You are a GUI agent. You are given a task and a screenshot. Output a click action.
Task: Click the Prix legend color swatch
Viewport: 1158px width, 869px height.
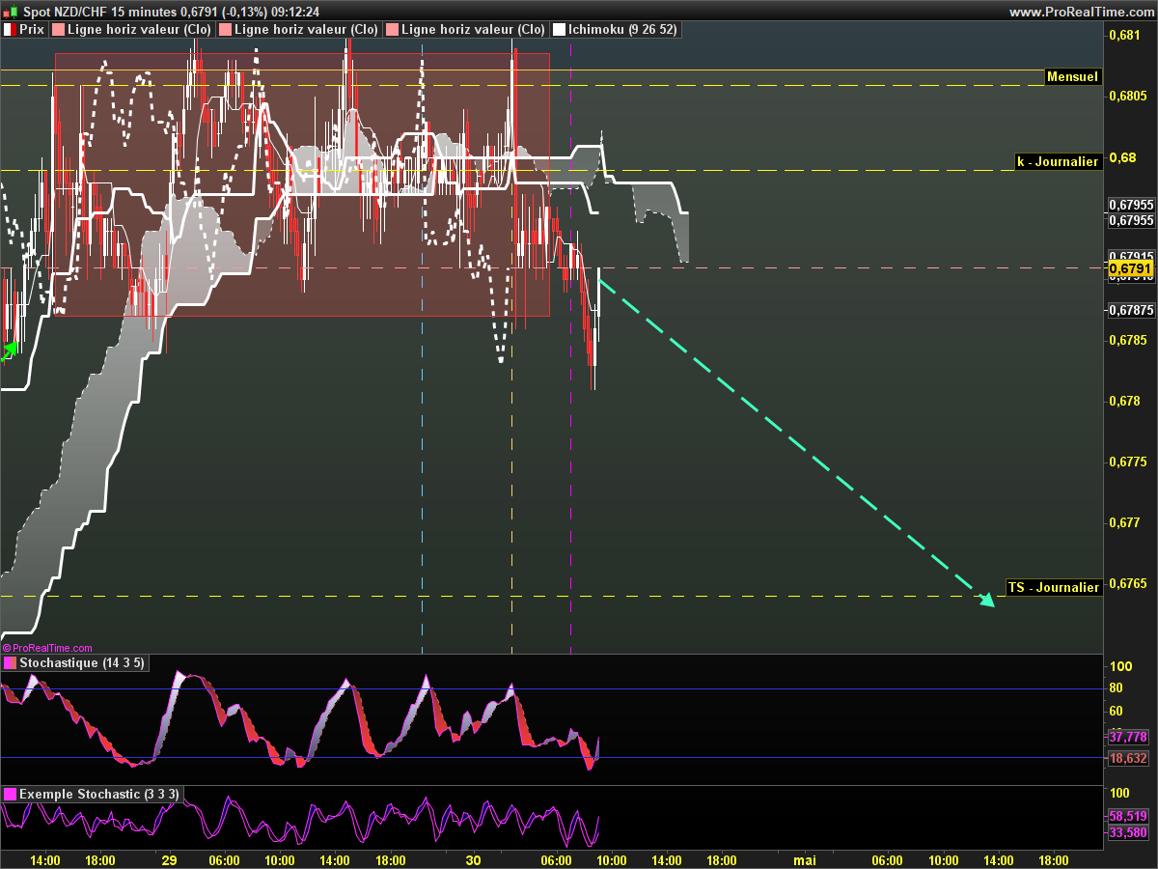10,30
